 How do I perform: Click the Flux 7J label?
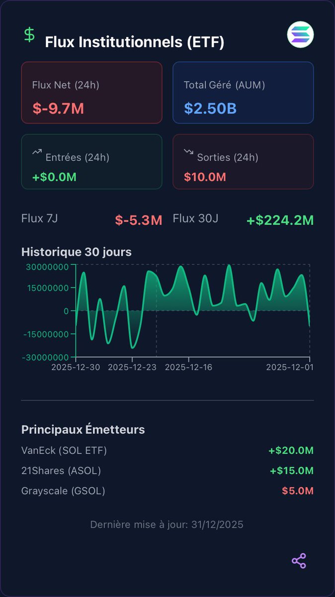[40, 218]
